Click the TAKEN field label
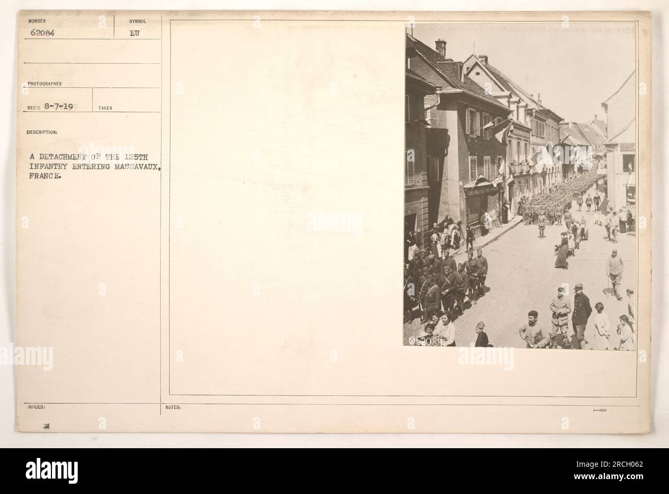The height and width of the screenshot is (494, 669). click(x=104, y=108)
